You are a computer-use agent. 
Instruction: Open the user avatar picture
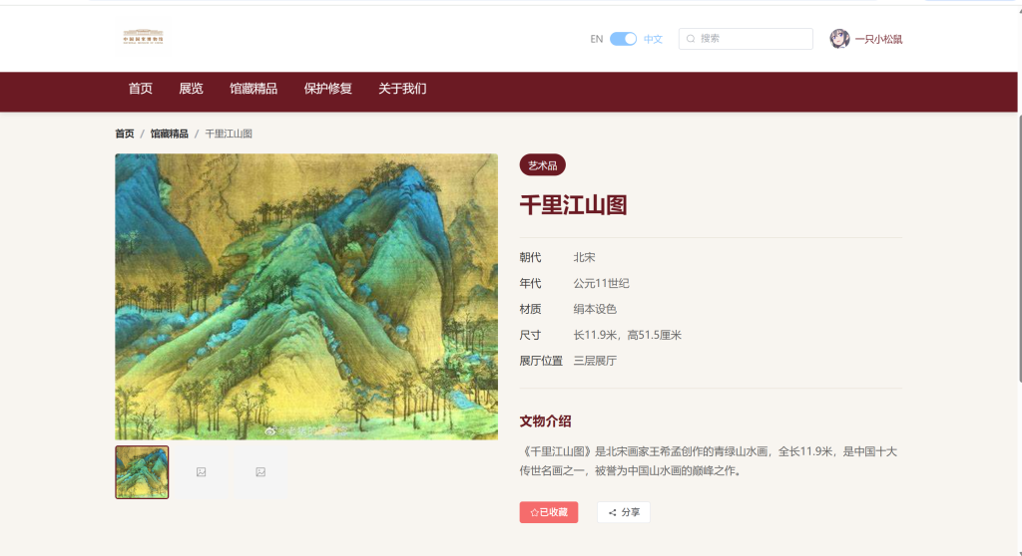pos(839,39)
